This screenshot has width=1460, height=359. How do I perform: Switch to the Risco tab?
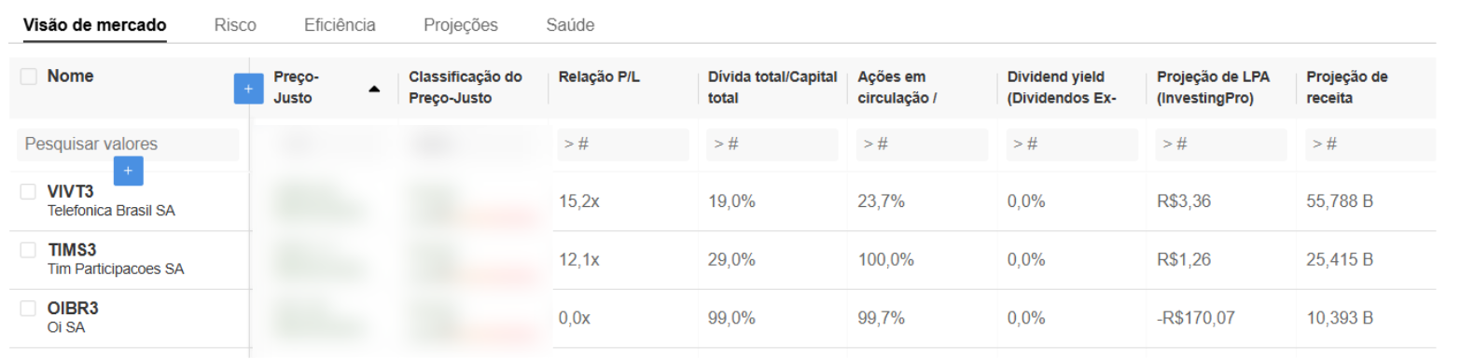tap(235, 25)
